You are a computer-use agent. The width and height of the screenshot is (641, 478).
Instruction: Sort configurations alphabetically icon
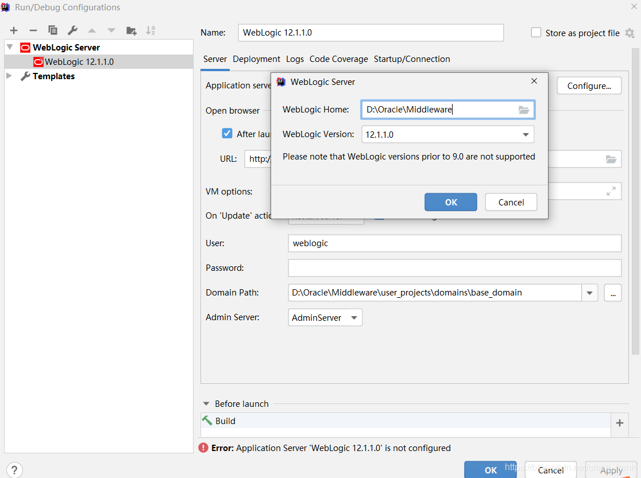tap(150, 30)
